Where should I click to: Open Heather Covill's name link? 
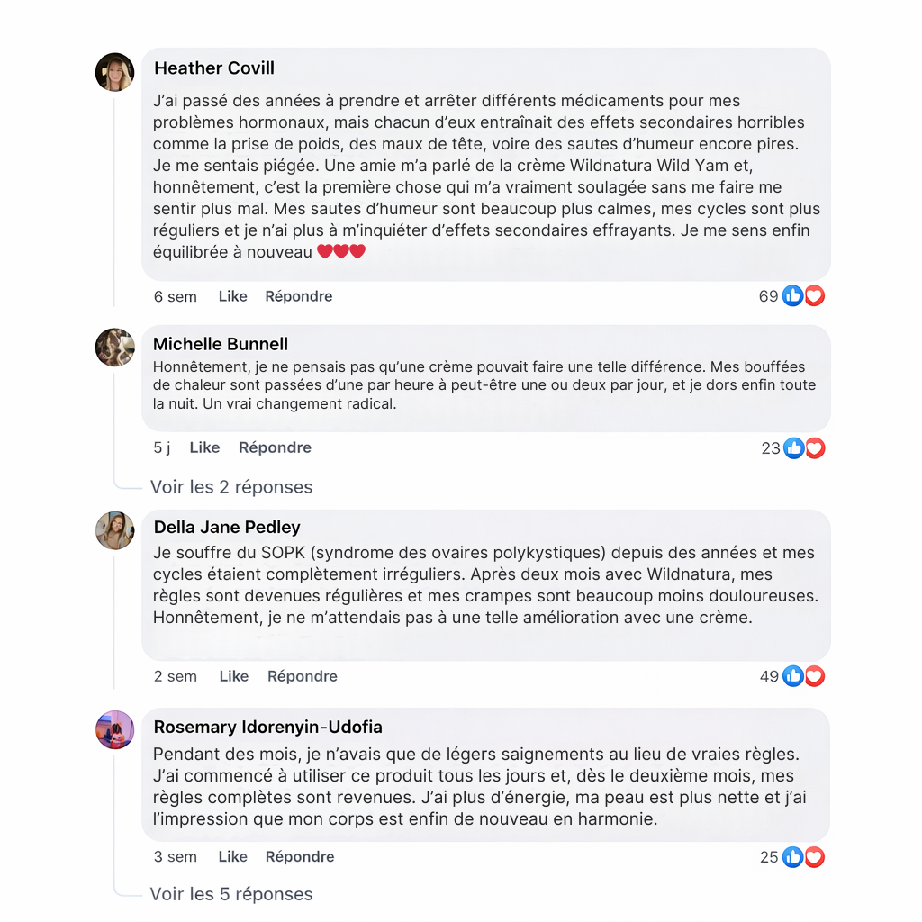tap(214, 68)
